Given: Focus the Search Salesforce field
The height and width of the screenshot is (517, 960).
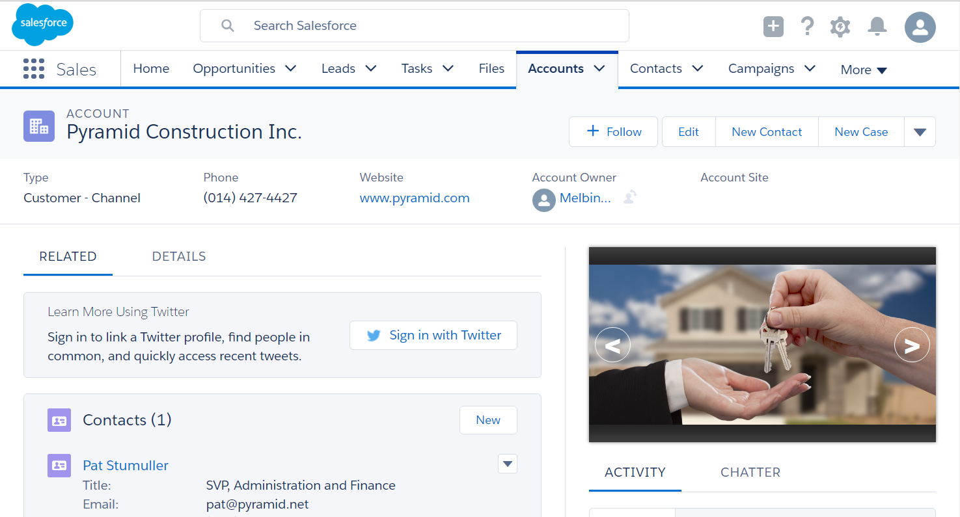Looking at the screenshot, I should (415, 26).
